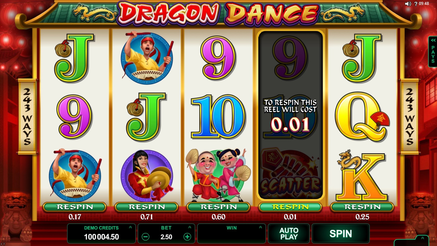Expand the Win panel chevron
The height and width of the screenshot is (246, 437).
pos(261,228)
